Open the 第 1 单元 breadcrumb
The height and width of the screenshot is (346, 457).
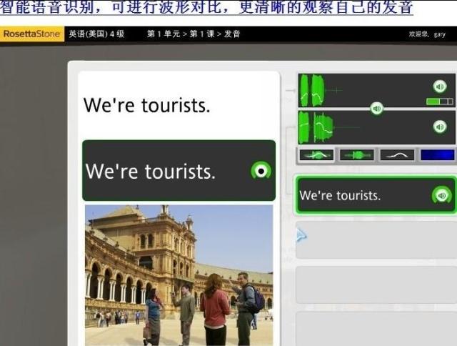pos(164,34)
